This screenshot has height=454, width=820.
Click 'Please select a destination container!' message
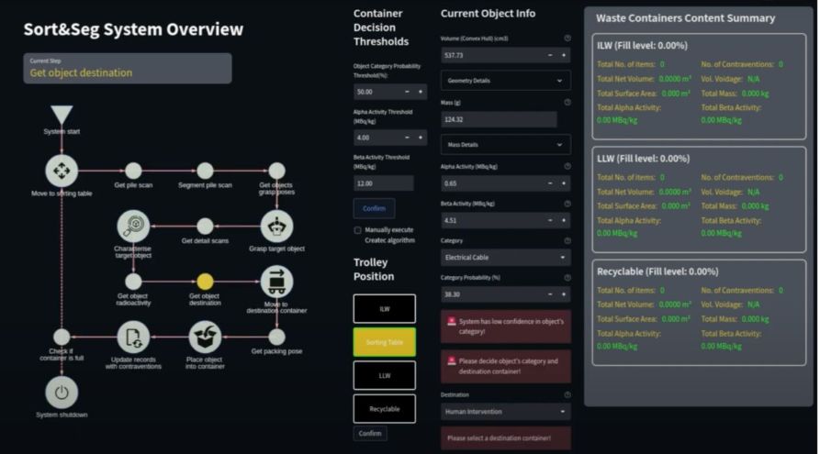pyautogui.click(x=506, y=438)
